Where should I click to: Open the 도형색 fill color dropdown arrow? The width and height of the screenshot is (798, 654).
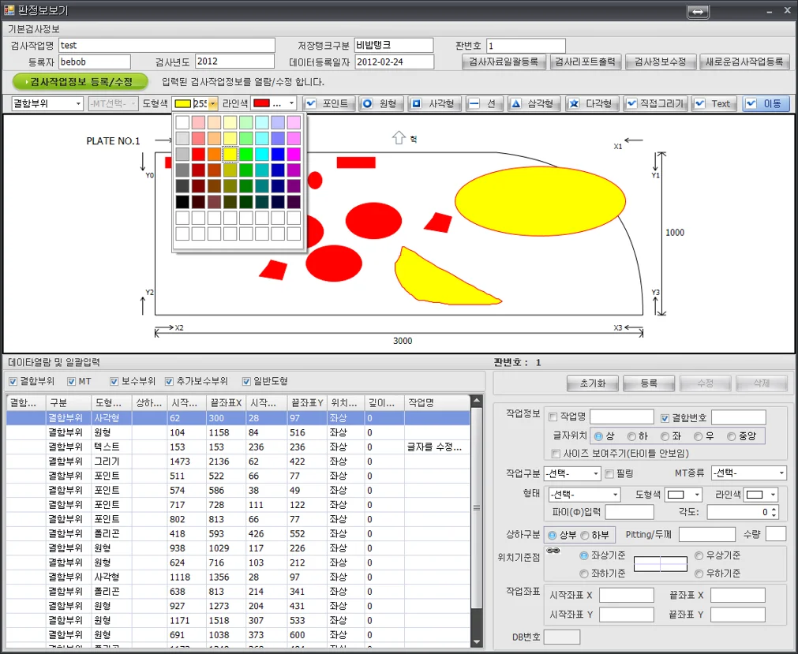213,103
